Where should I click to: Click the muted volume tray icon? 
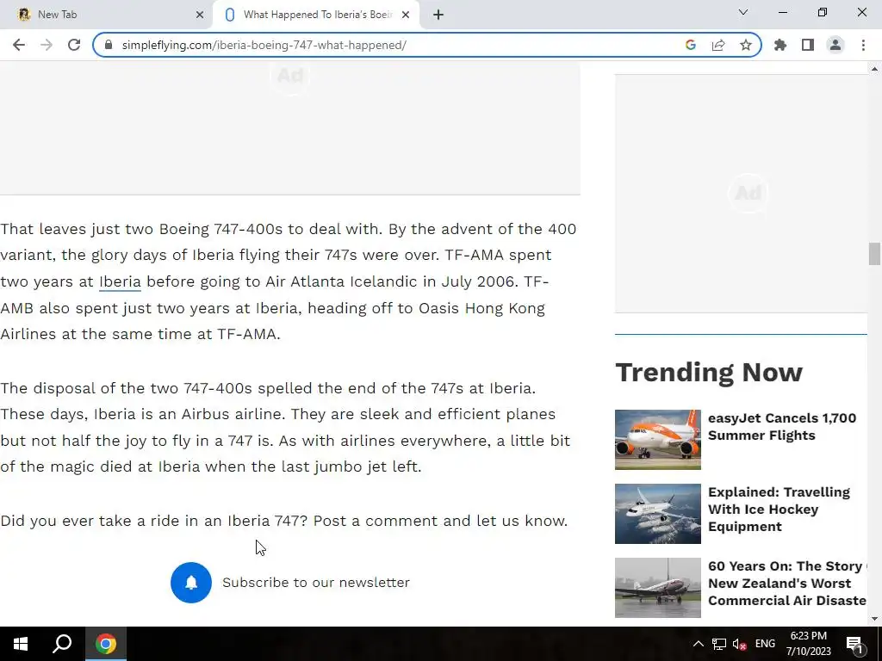coord(740,644)
